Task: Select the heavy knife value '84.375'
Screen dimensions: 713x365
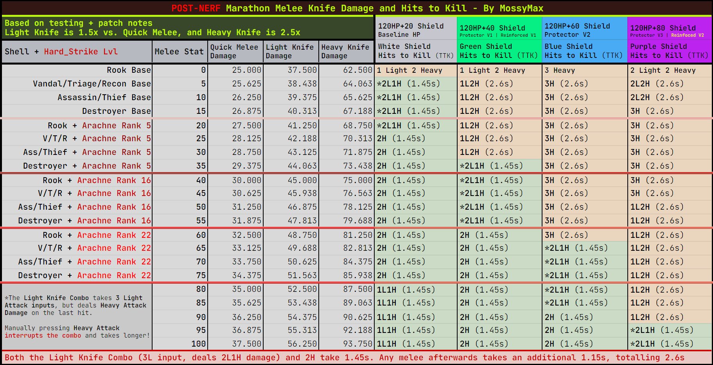Action: pos(358,262)
